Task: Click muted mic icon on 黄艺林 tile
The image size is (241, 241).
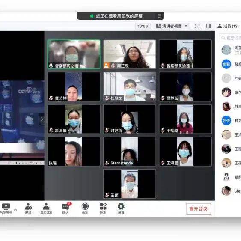Action: click(x=51, y=98)
